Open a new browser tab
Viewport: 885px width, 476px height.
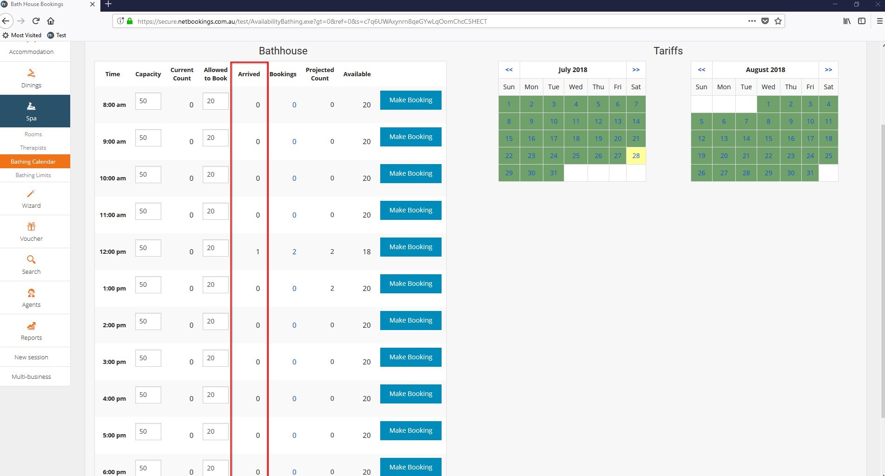[108, 4]
